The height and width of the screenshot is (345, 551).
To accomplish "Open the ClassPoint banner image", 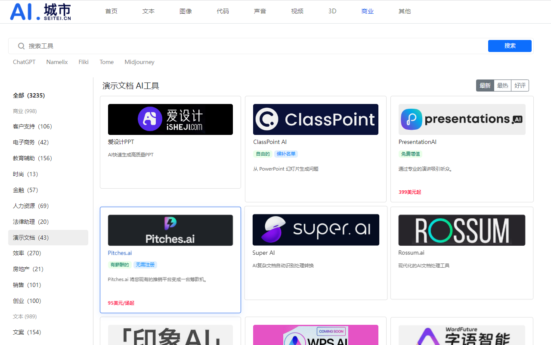I will point(316,119).
